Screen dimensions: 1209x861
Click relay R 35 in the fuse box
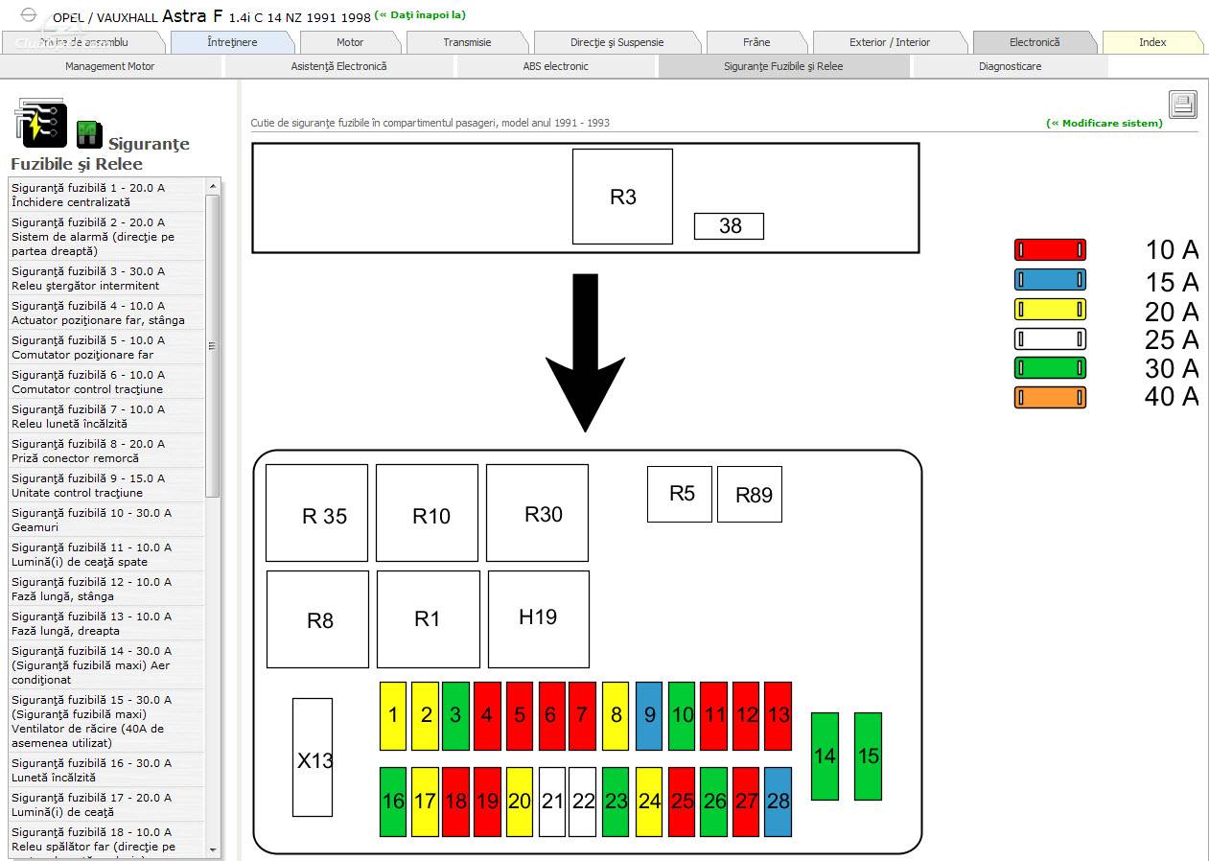[x=316, y=513]
